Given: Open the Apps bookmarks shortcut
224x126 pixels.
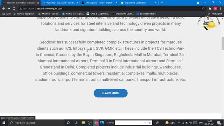Looking at the screenshot, I should click(x=7, y=14).
